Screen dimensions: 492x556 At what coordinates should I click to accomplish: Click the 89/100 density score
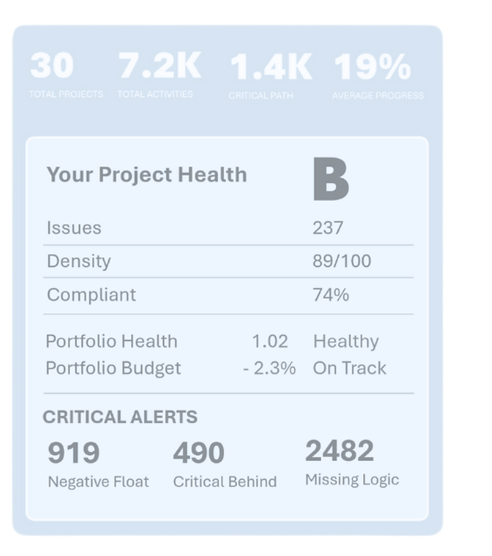pyautogui.click(x=342, y=261)
